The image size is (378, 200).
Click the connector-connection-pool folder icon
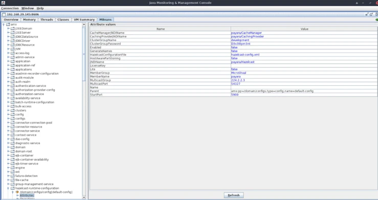[x=13, y=122]
